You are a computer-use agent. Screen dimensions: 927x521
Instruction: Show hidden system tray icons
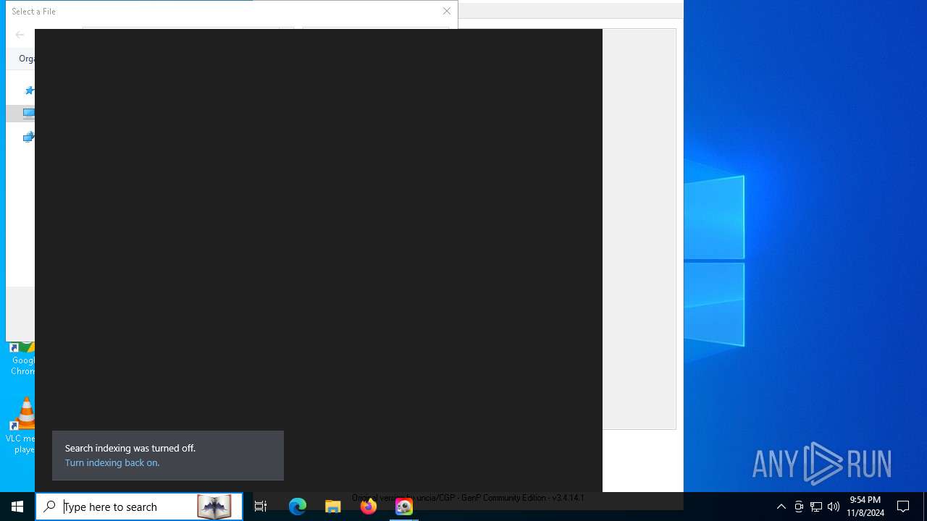pyautogui.click(x=781, y=507)
